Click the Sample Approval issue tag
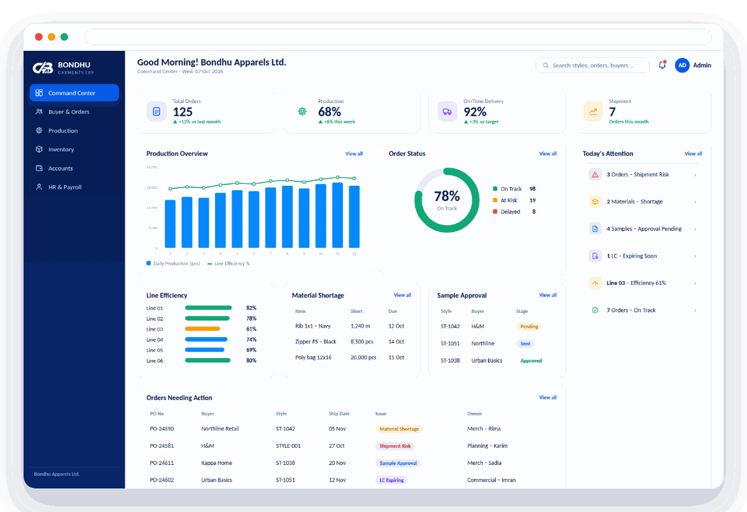The image size is (747, 512). 398,464
